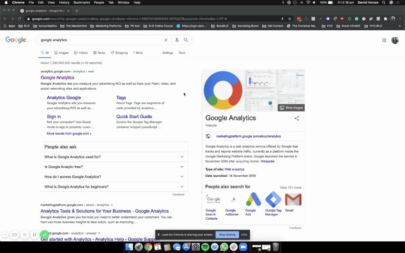Open the Sign in sitelink
Screen dimensions: 405x253
pos(54,117)
